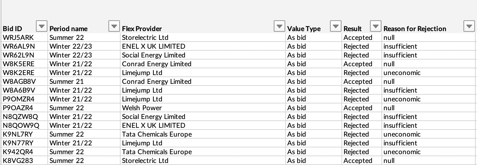The height and width of the screenshot is (165, 477).
Task: Select bid ID cell W8AGB8V
Action: pyautogui.click(x=19, y=81)
